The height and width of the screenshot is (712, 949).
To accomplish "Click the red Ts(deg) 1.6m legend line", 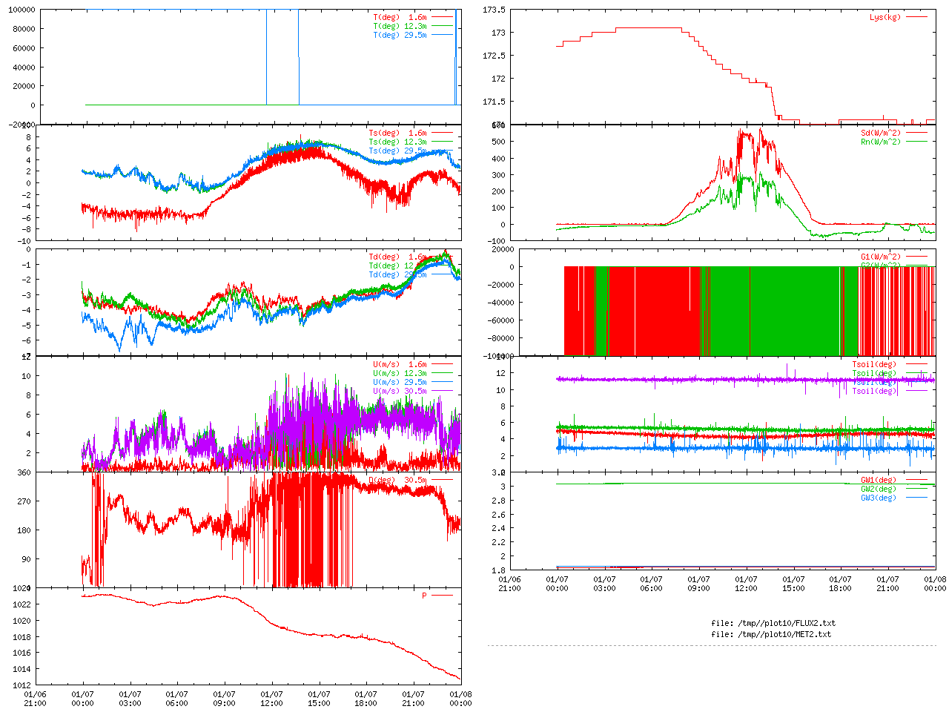I will pos(443,133).
